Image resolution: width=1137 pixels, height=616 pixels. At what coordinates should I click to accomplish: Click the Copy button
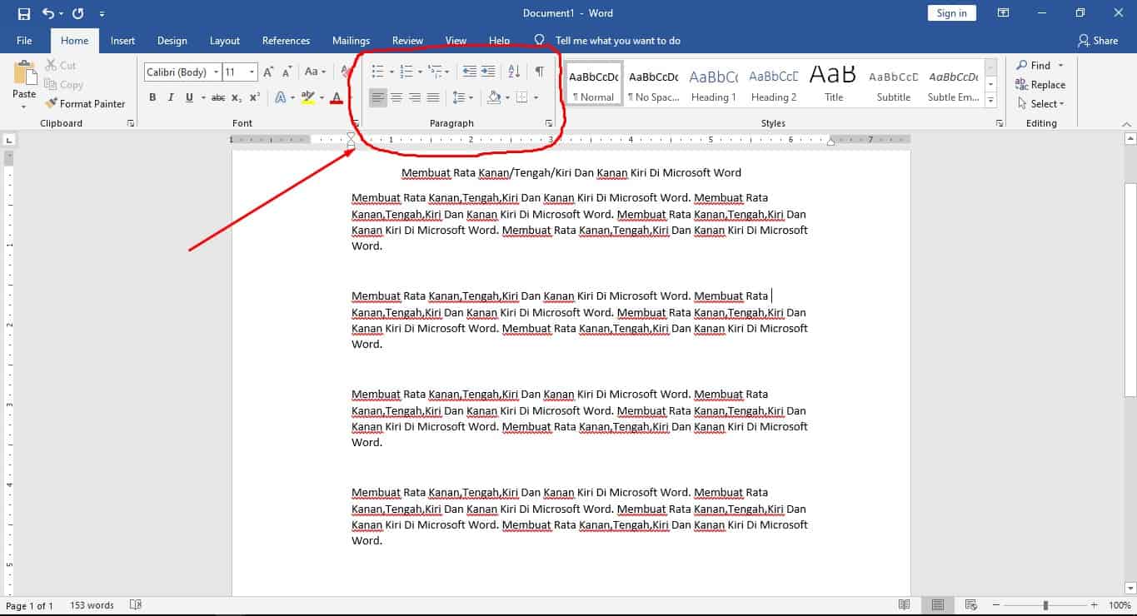click(63, 84)
